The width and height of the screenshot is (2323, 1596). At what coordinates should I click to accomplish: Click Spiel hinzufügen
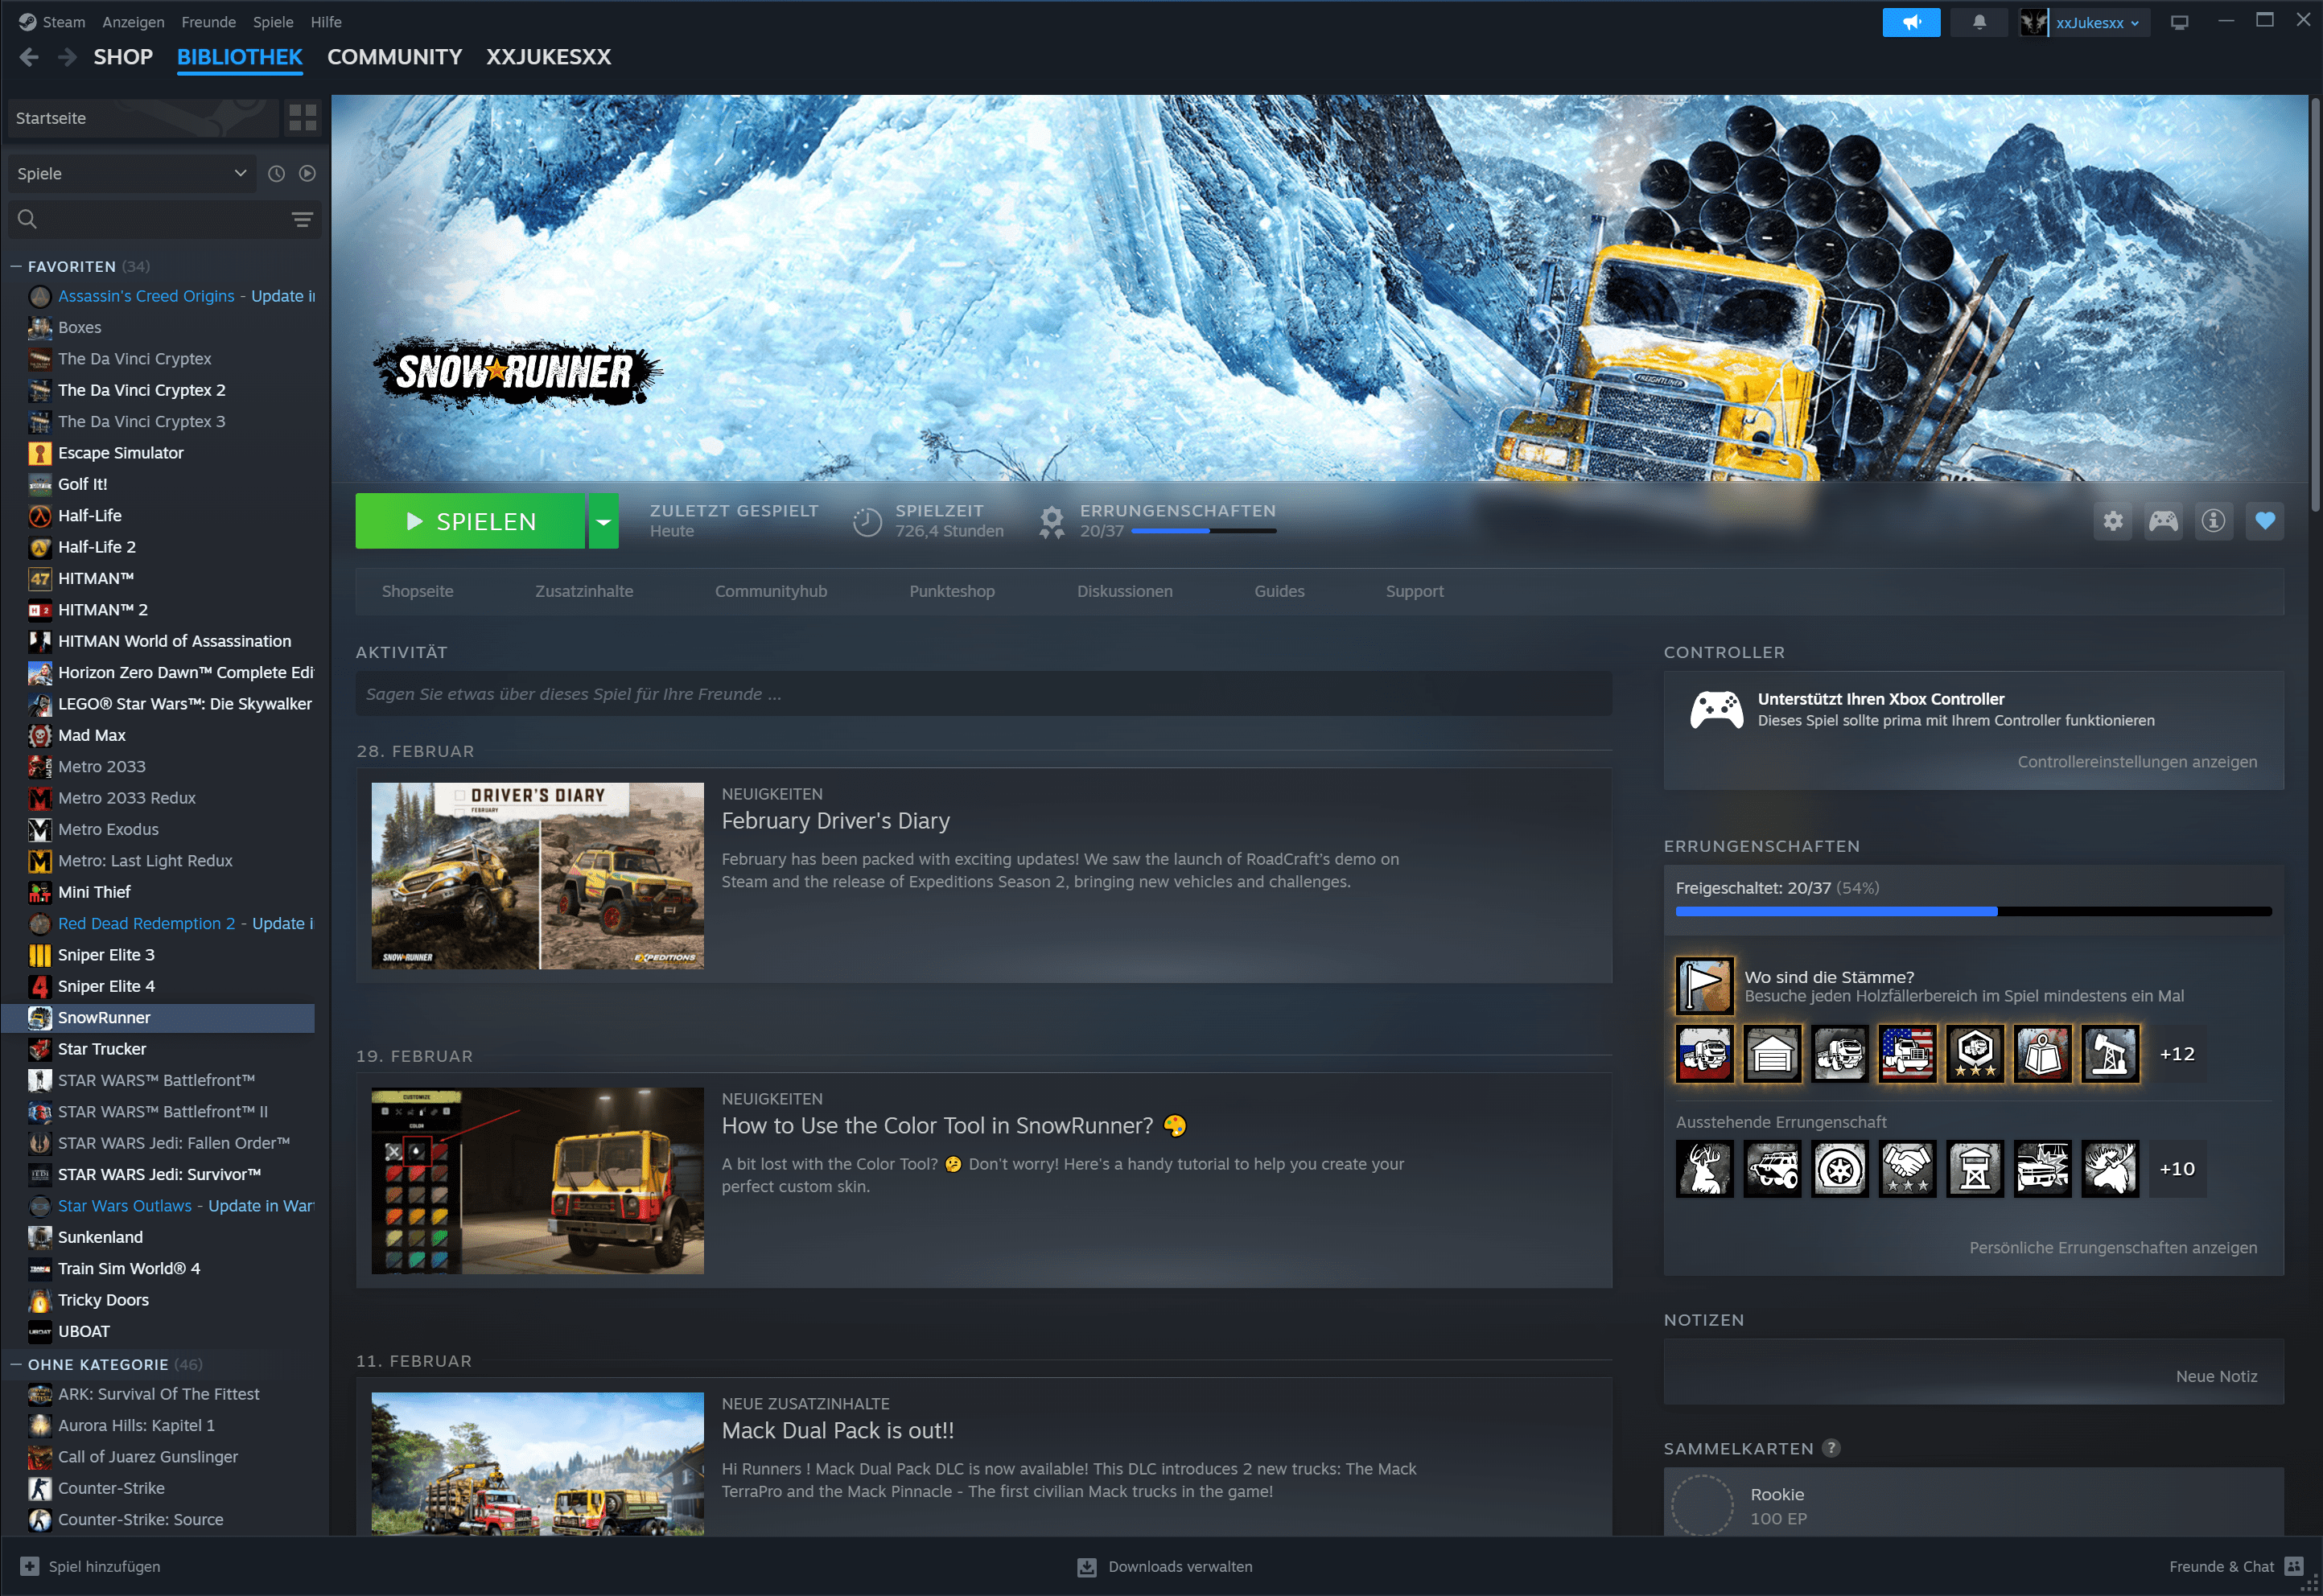tap(104, 1567)
